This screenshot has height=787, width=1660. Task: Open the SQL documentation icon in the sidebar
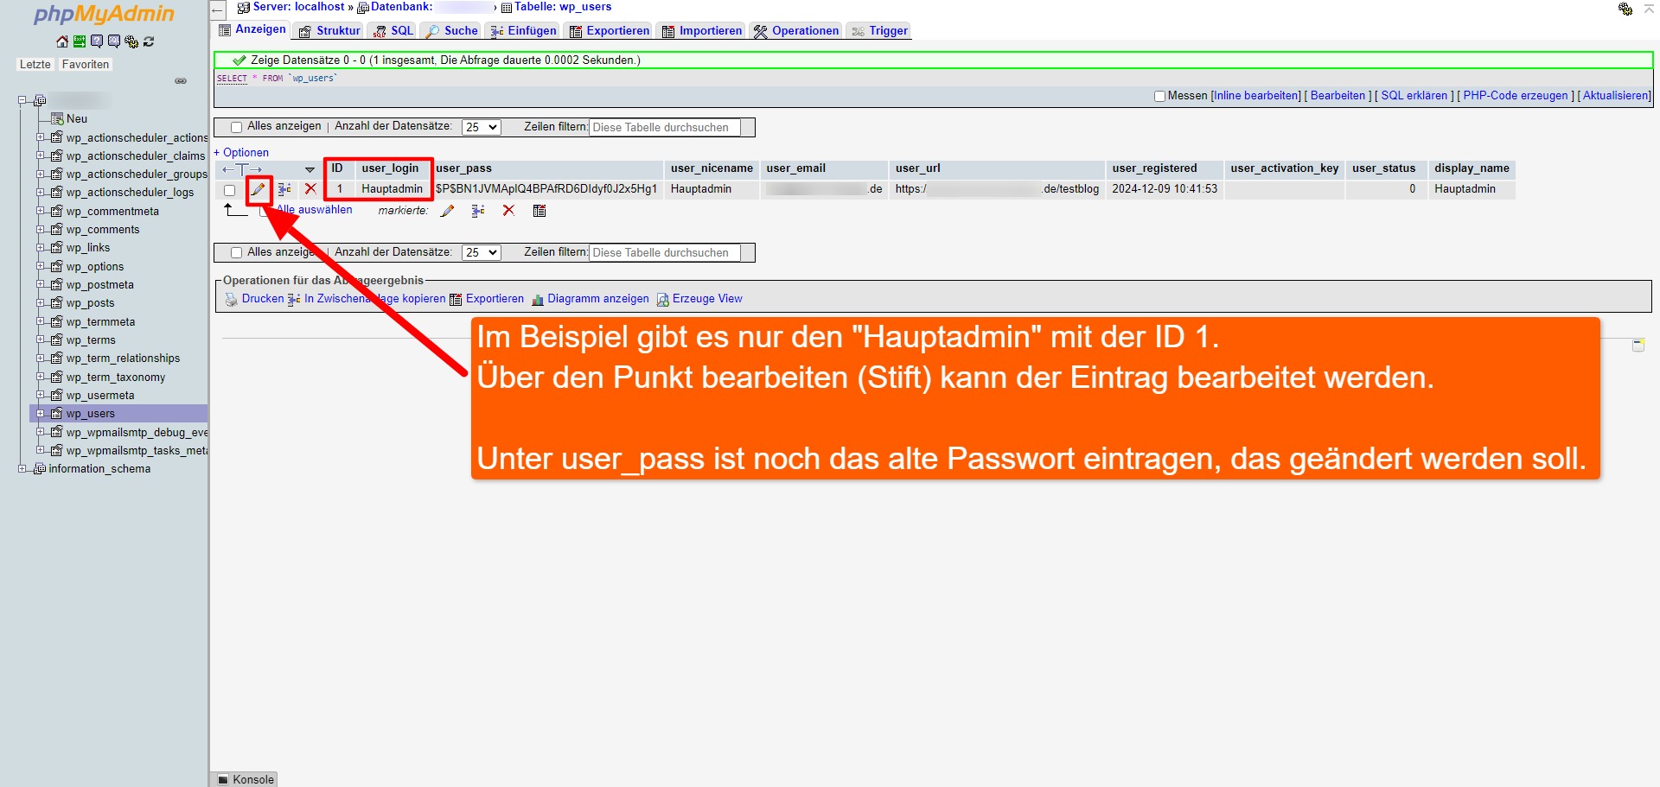[114, 41]
